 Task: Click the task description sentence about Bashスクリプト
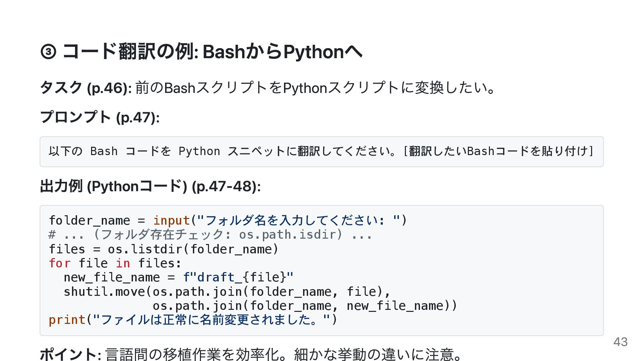pyautogui.click(x=315, y=88)
